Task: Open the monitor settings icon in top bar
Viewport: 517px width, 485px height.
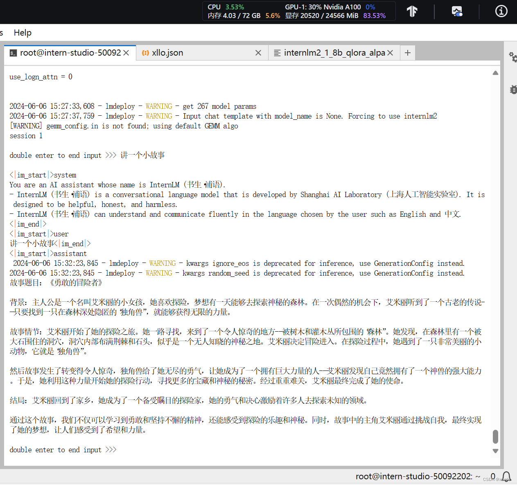Action: 457,11
